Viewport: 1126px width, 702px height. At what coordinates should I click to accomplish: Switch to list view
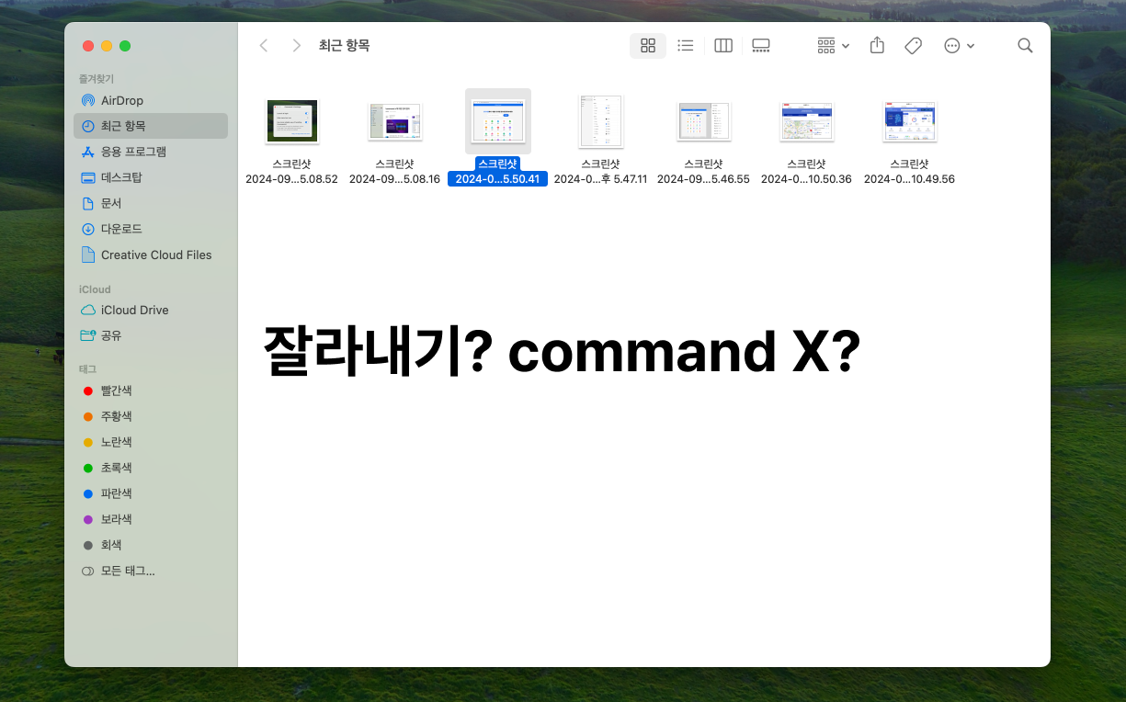[686, 45]
